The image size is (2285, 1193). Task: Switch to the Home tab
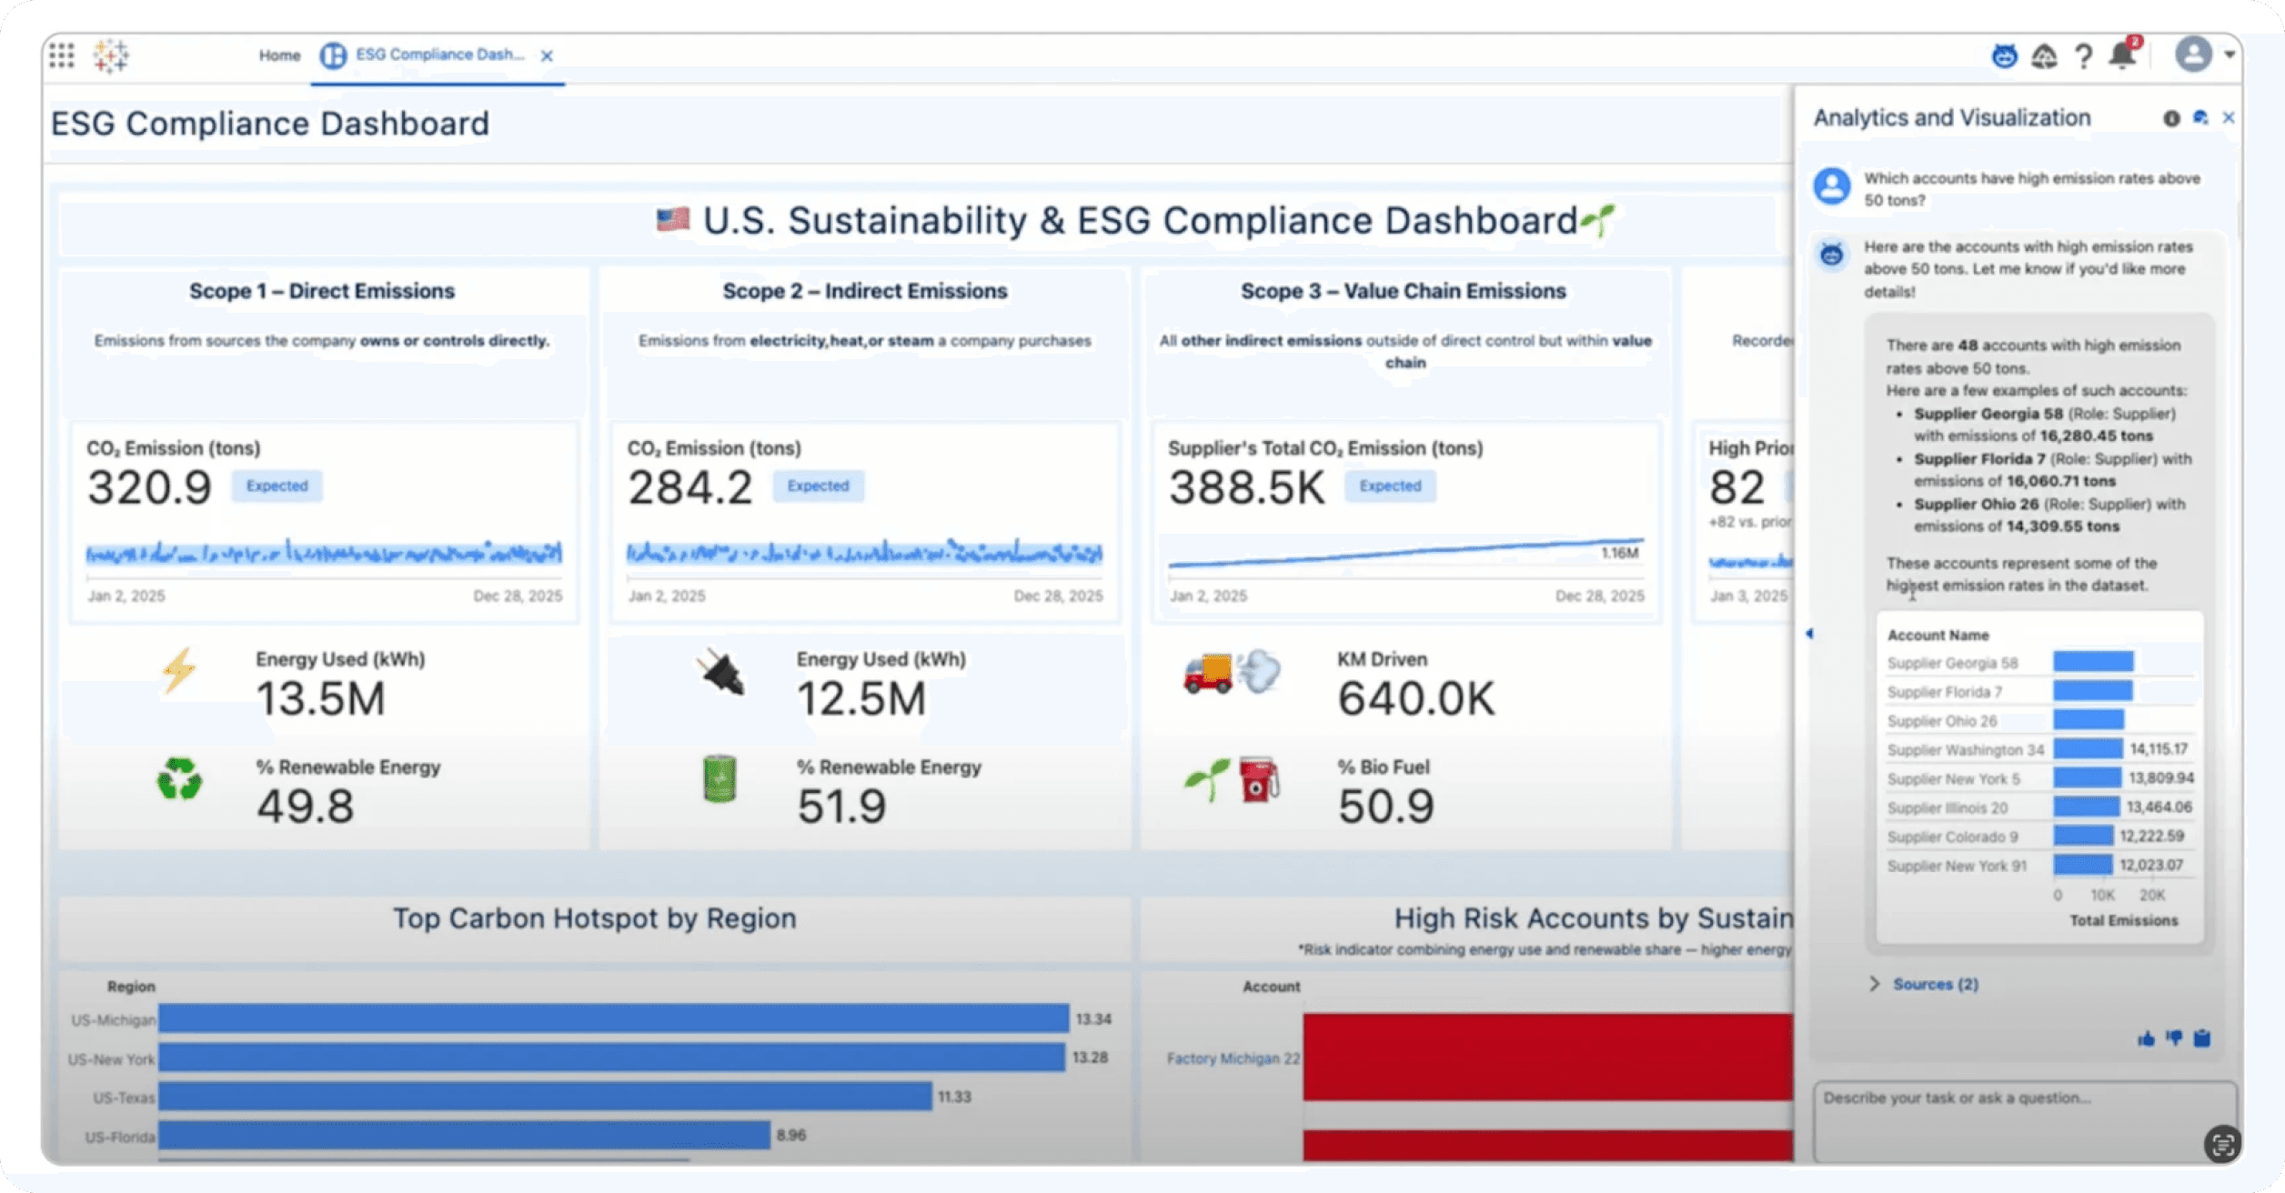pos(279,55)
